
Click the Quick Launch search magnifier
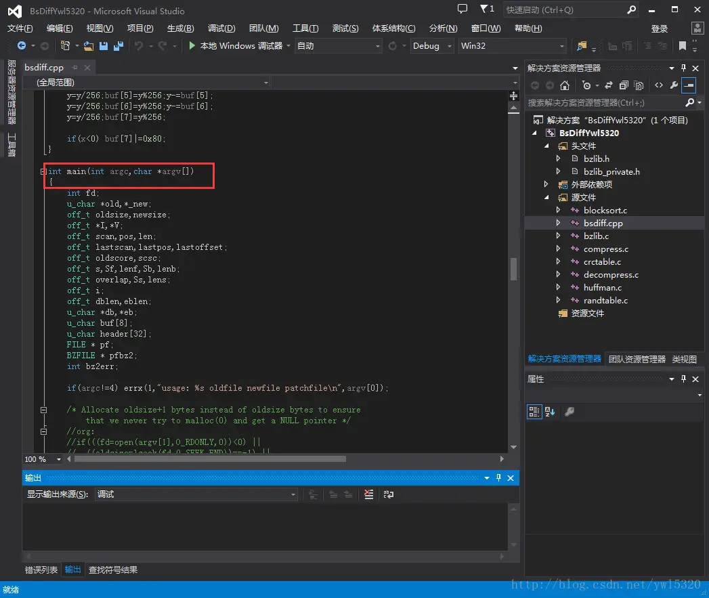[x=631, y=9]
